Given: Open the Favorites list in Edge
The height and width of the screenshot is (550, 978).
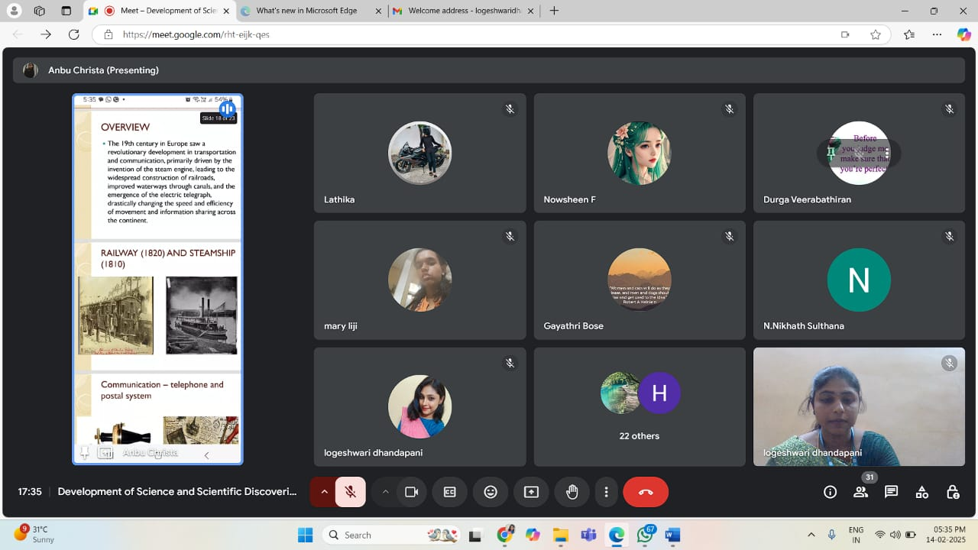Looking at the screenshot, I should click(x=908, y=34).
